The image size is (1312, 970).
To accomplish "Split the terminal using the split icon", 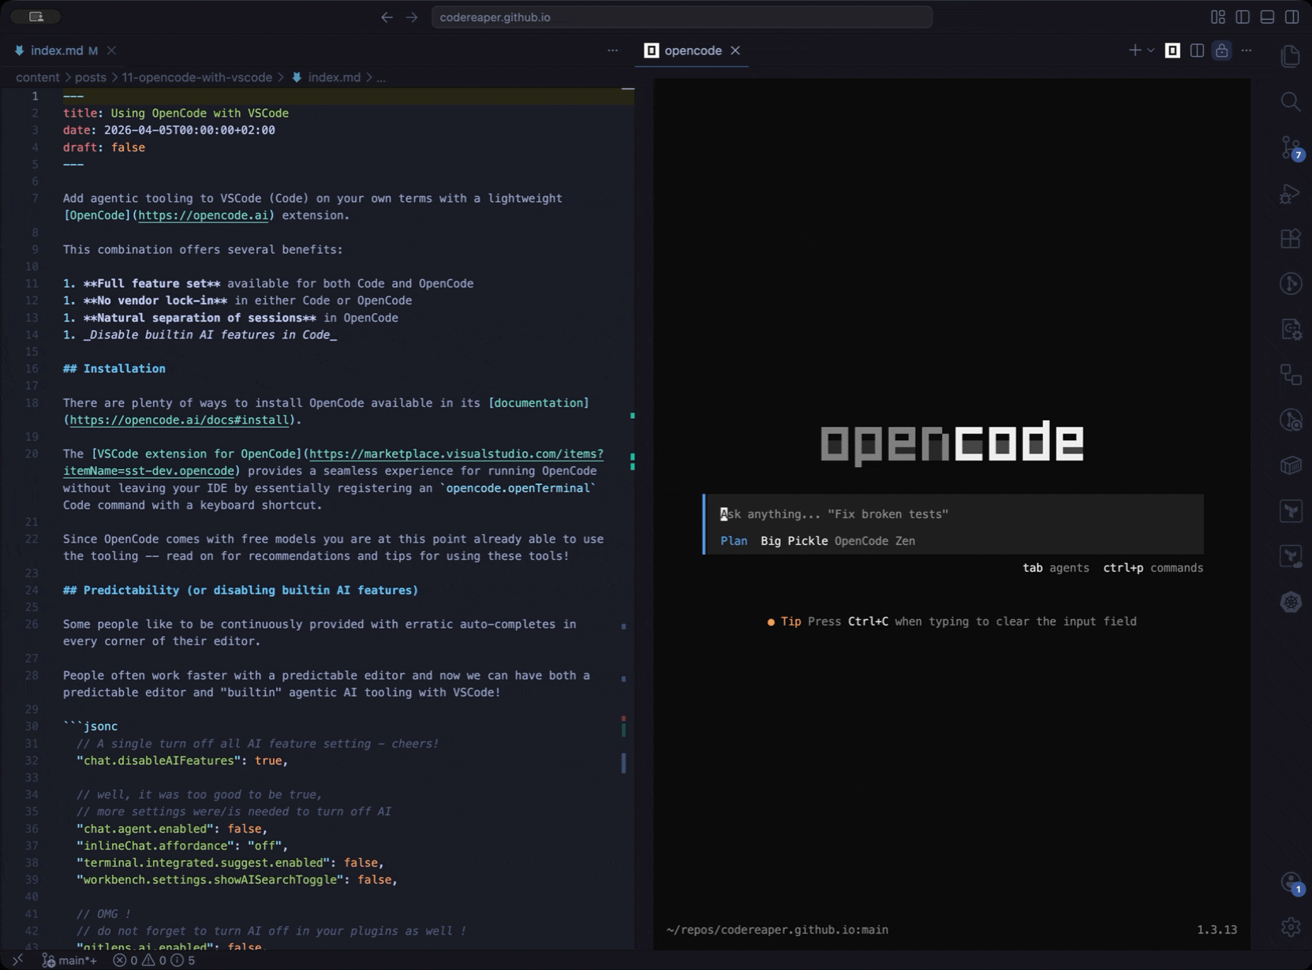I will 1198,50.
